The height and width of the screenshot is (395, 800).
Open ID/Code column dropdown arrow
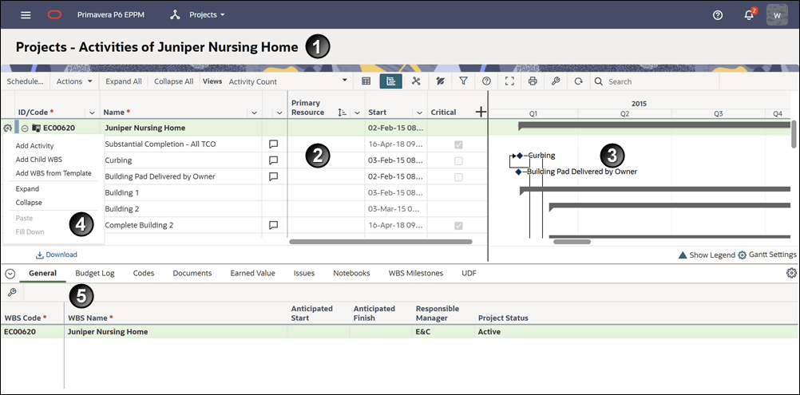click(93, 113)
